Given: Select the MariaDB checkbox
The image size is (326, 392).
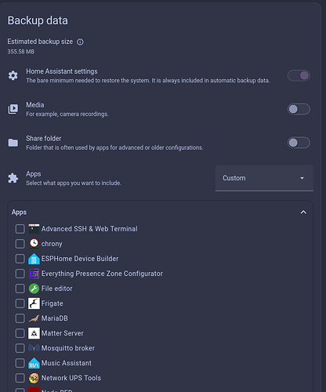Looking at the screenshot, I should (20, 318).
